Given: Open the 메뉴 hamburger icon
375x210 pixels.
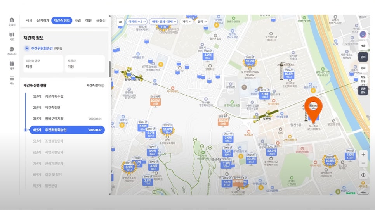Looking at the screenshot, I should tap(12, 80).
